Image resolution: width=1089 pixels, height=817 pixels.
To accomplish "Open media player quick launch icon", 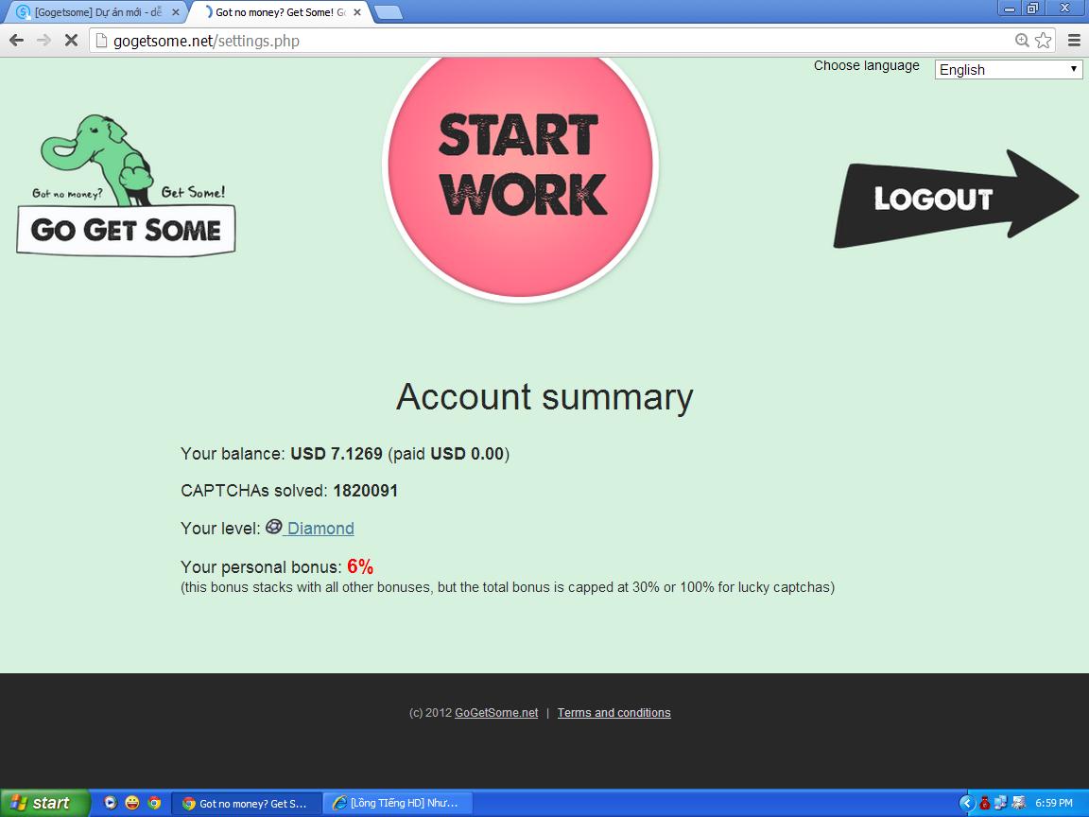I will click(110, 803).
